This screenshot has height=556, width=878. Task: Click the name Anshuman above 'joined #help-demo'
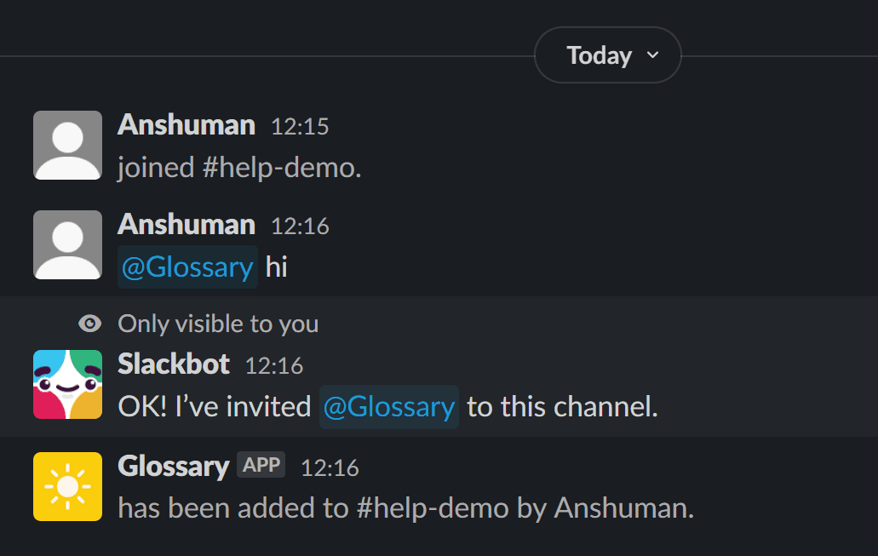point(186,124)
